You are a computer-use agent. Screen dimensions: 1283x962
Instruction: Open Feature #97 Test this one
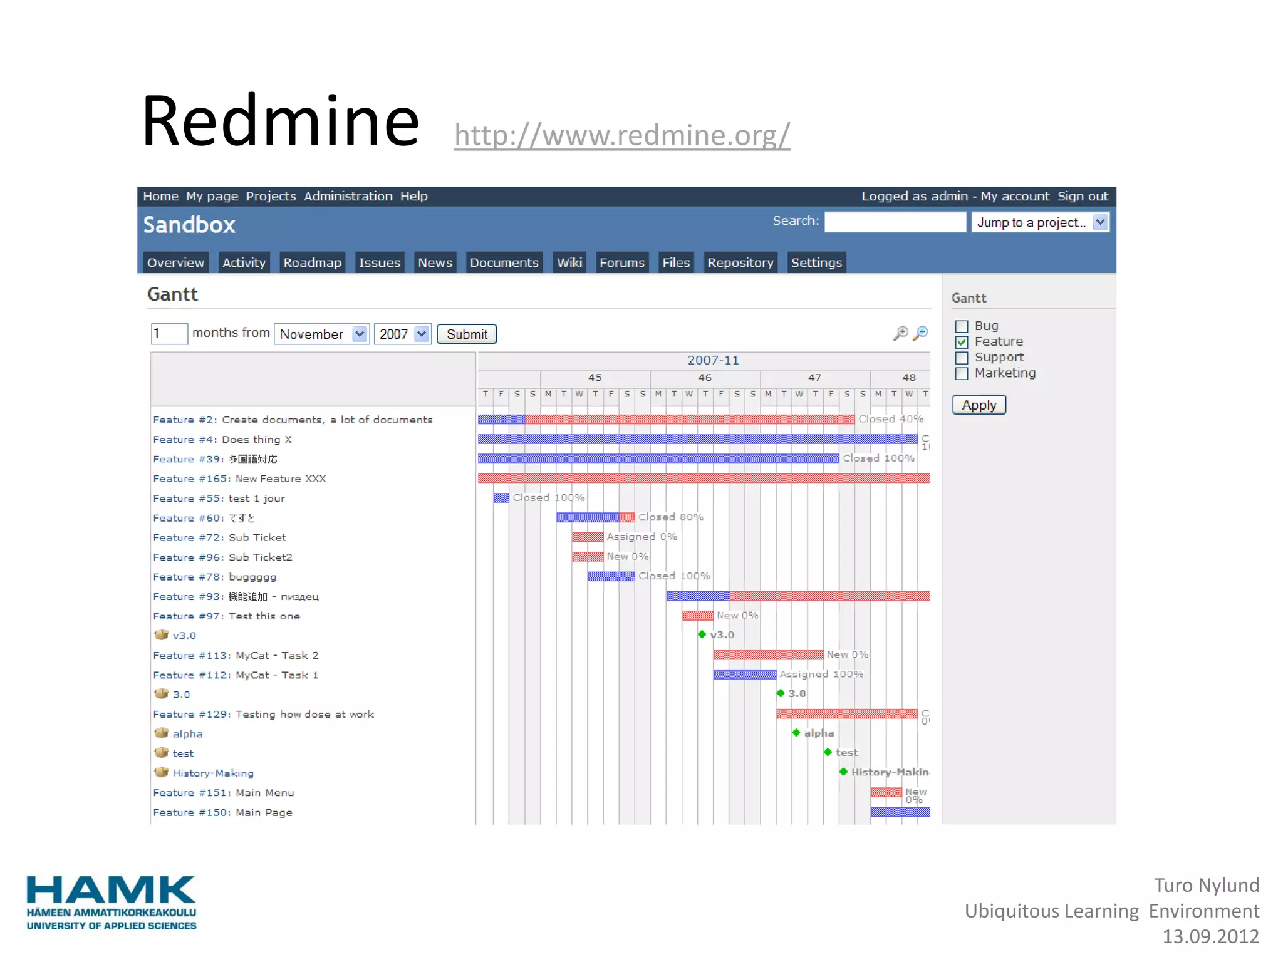226,616
